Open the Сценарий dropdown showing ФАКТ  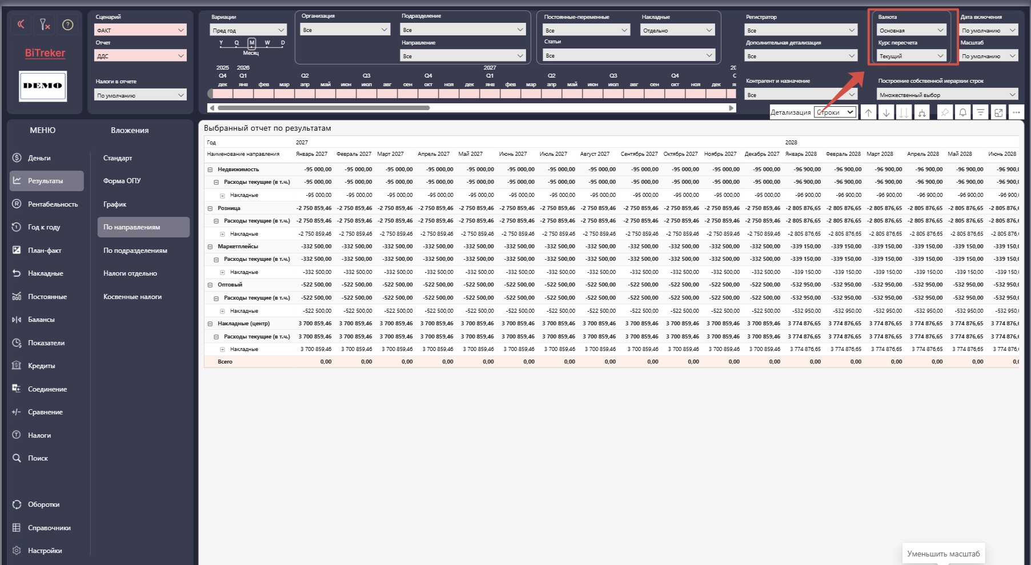point(141,30)
